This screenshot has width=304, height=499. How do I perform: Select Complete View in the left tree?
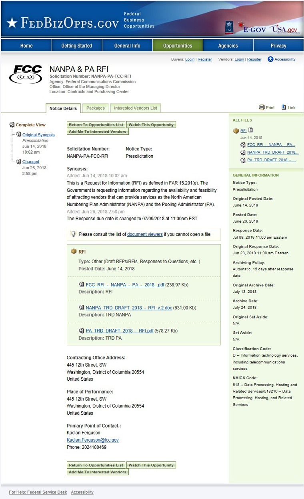[x=30, y=125]
